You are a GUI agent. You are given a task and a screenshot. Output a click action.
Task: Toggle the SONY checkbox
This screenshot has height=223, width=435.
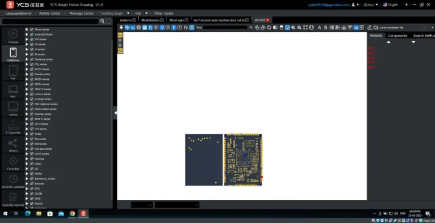[x=32, y=164]
